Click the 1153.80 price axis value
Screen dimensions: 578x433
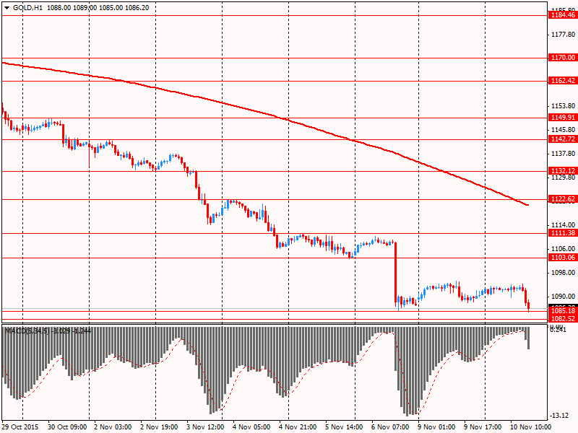[563, 106]
